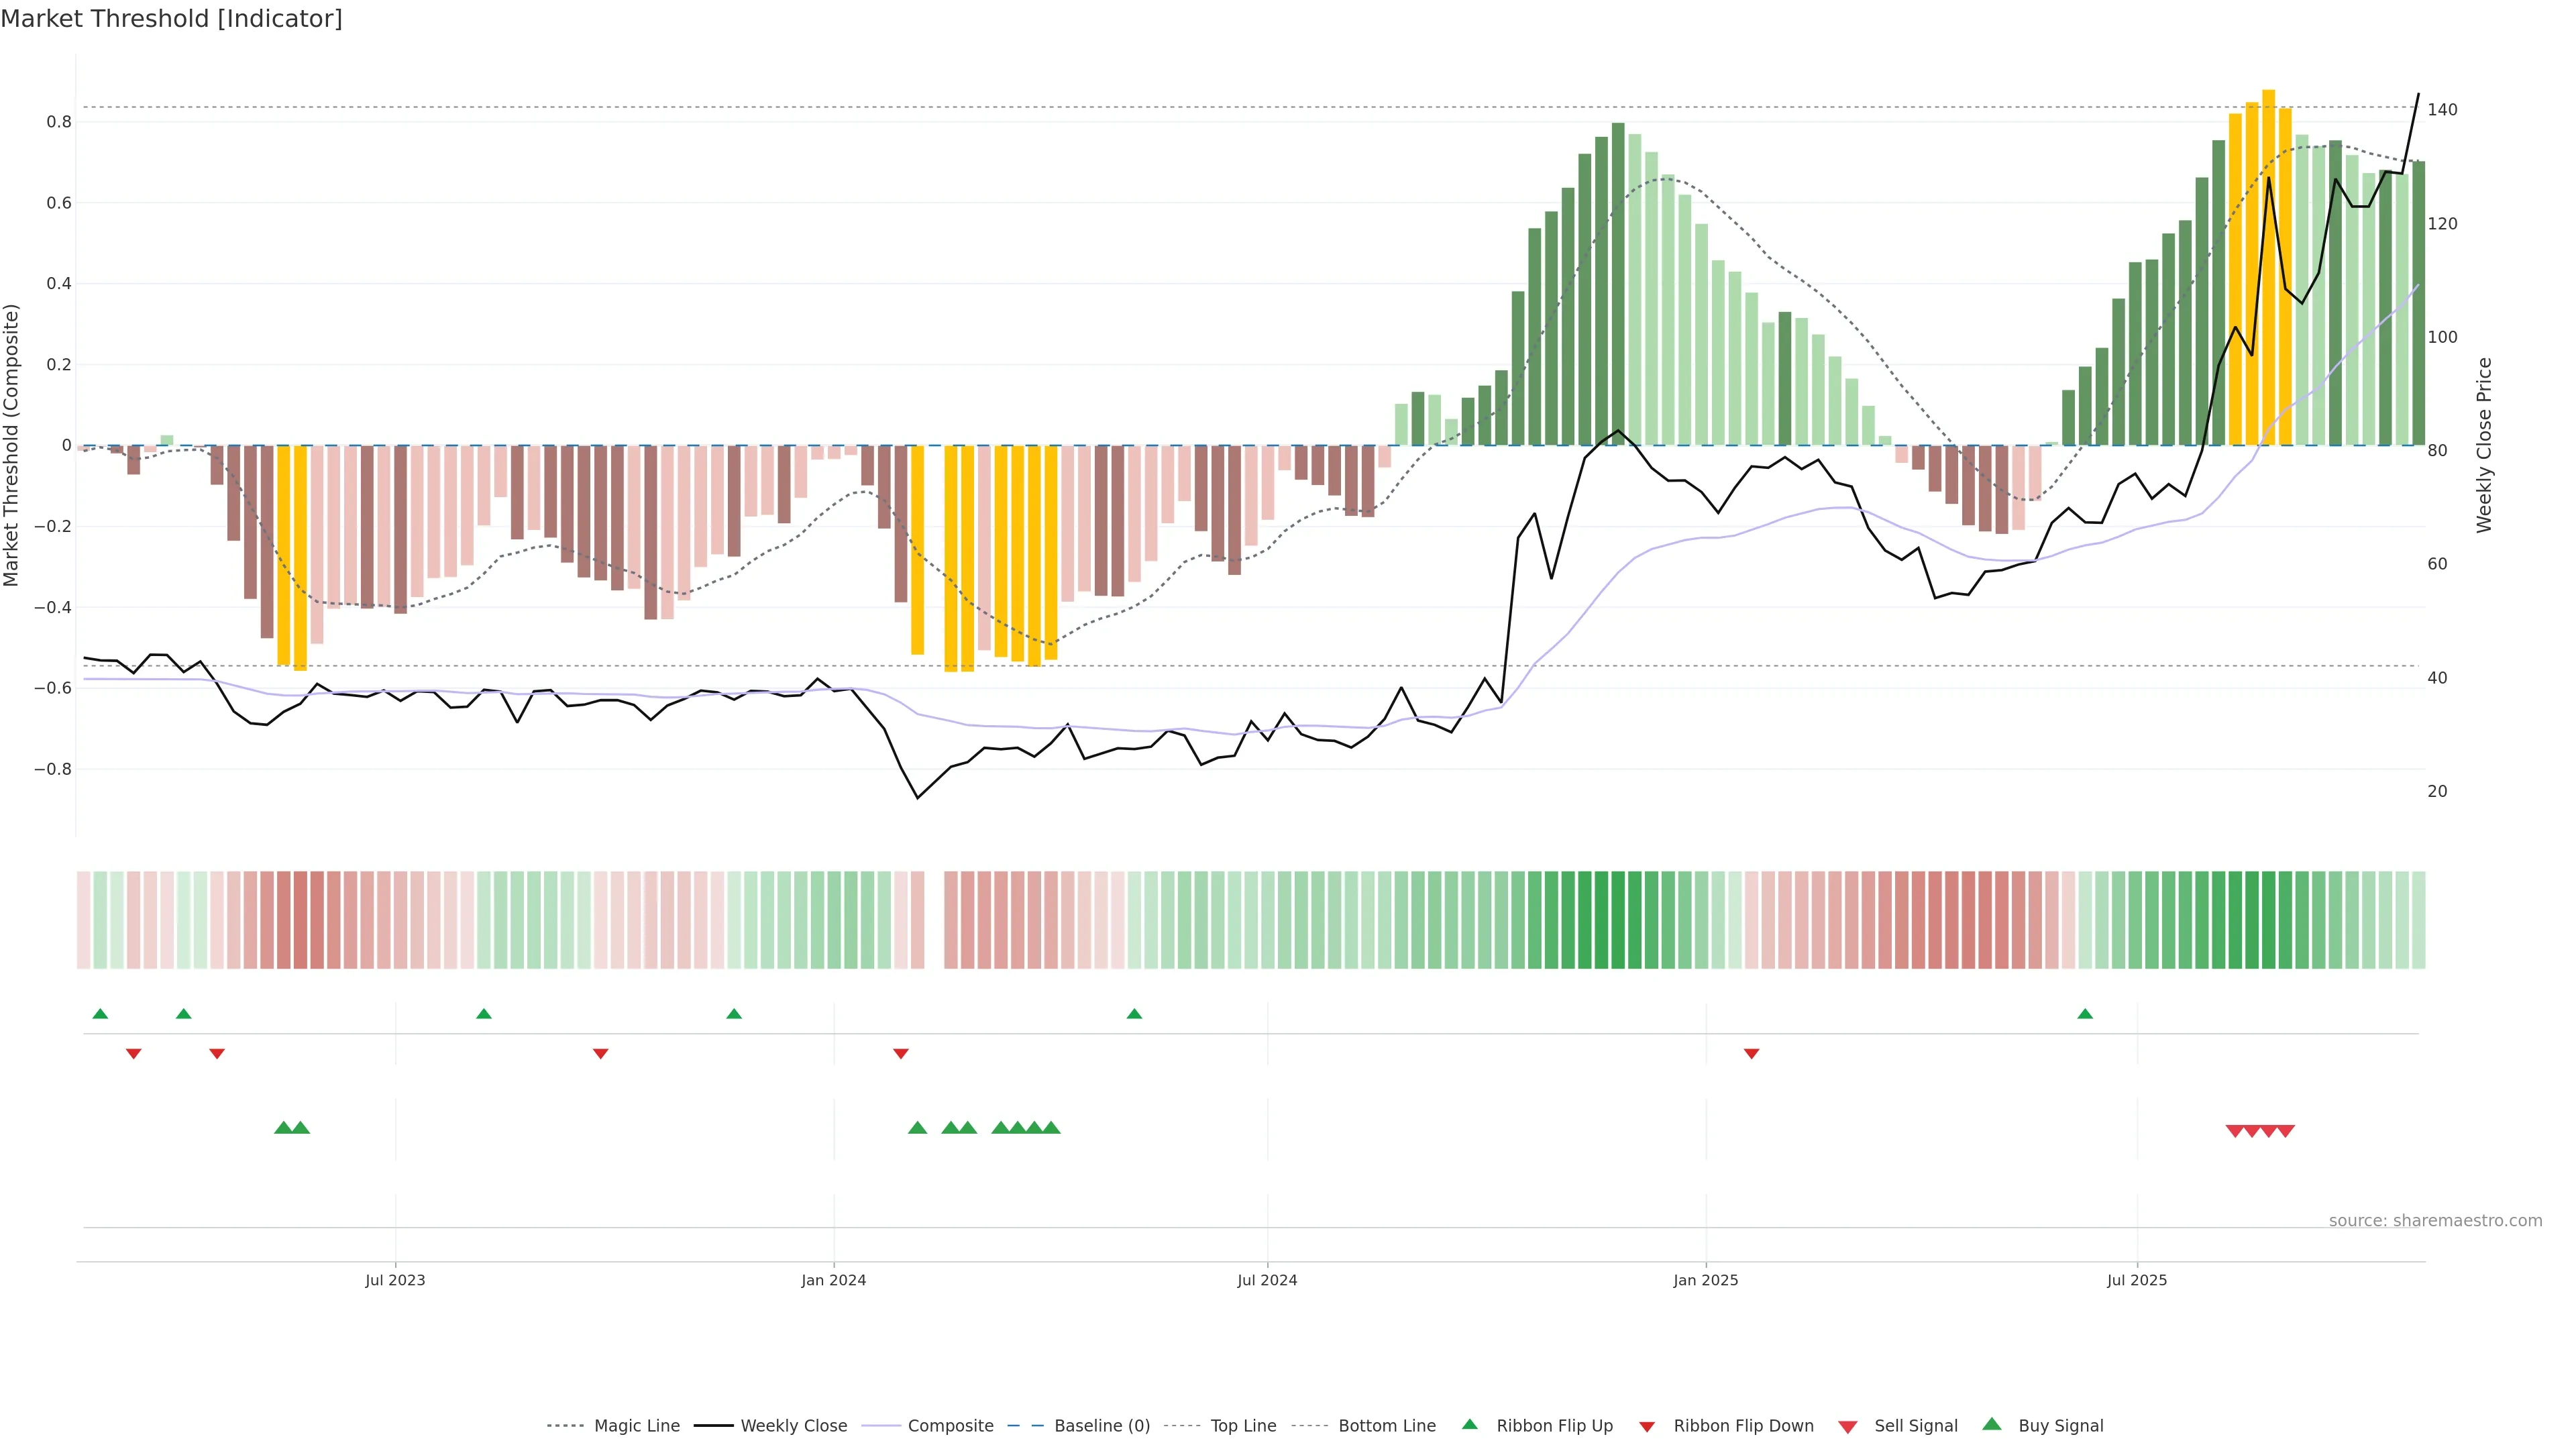Click the green Ribbon Flip Up legend triangle
Screen dimensions: 2576x1449
[x=1469, y=1424]
